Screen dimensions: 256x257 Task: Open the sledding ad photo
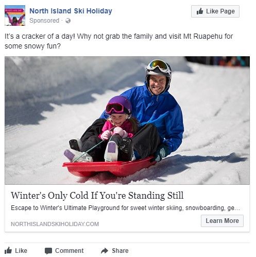(127, 120)
